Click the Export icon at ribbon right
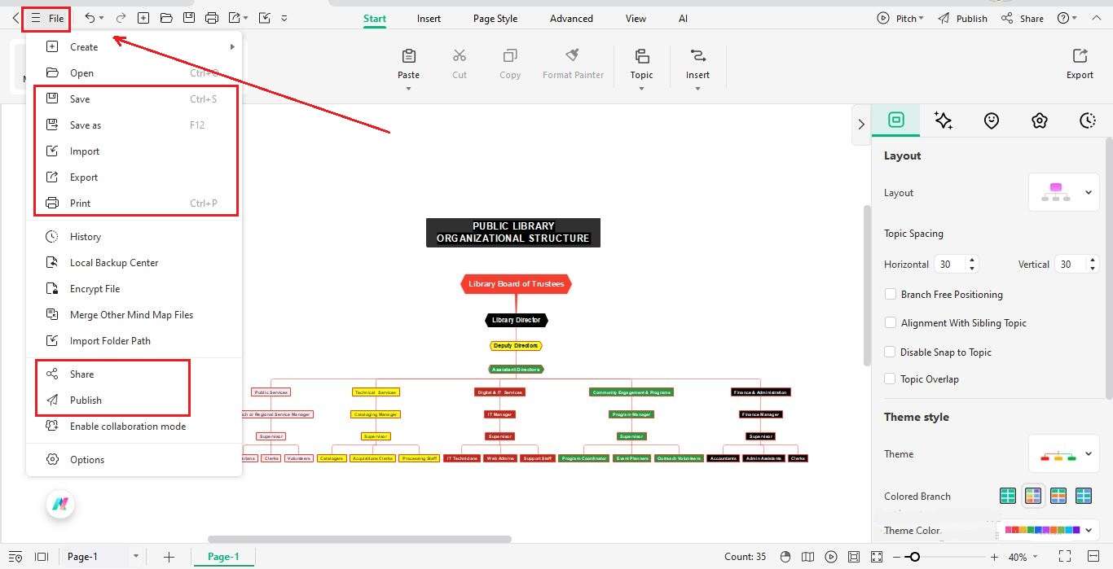This screenshot has height=569, width=1113. click(1080, 55)
